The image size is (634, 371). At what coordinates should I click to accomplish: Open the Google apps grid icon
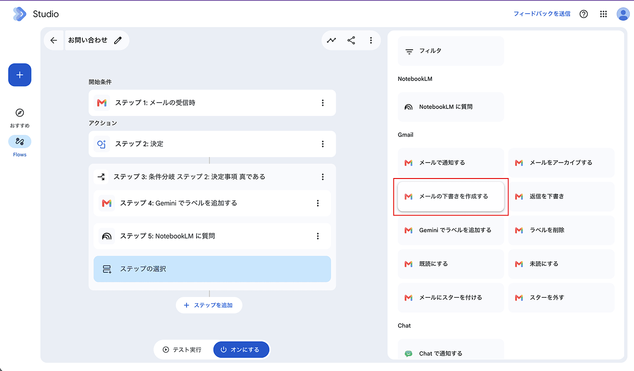[603, 14]
